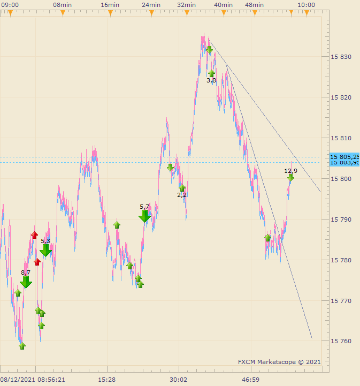Click the 15 780 price axis label
360x386 pixels.
tap(341, 260)
